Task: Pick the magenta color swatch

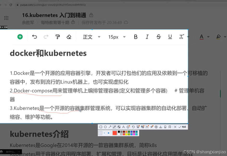Action: coord(134,134)
